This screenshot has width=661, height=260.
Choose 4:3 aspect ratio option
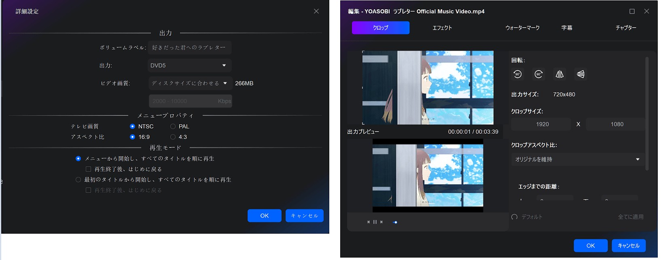(x=173, y=137)
